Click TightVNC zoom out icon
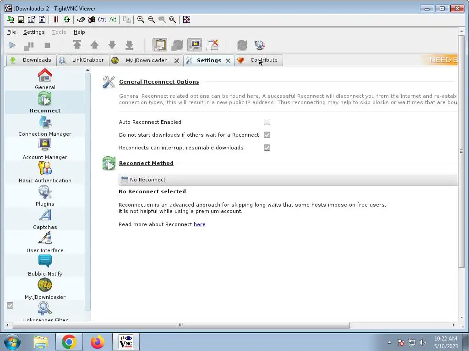469x351 pixels. 151,20
